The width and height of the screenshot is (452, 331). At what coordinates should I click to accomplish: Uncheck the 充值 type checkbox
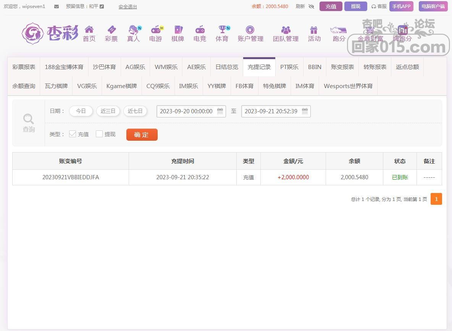[x=73, y=134]
